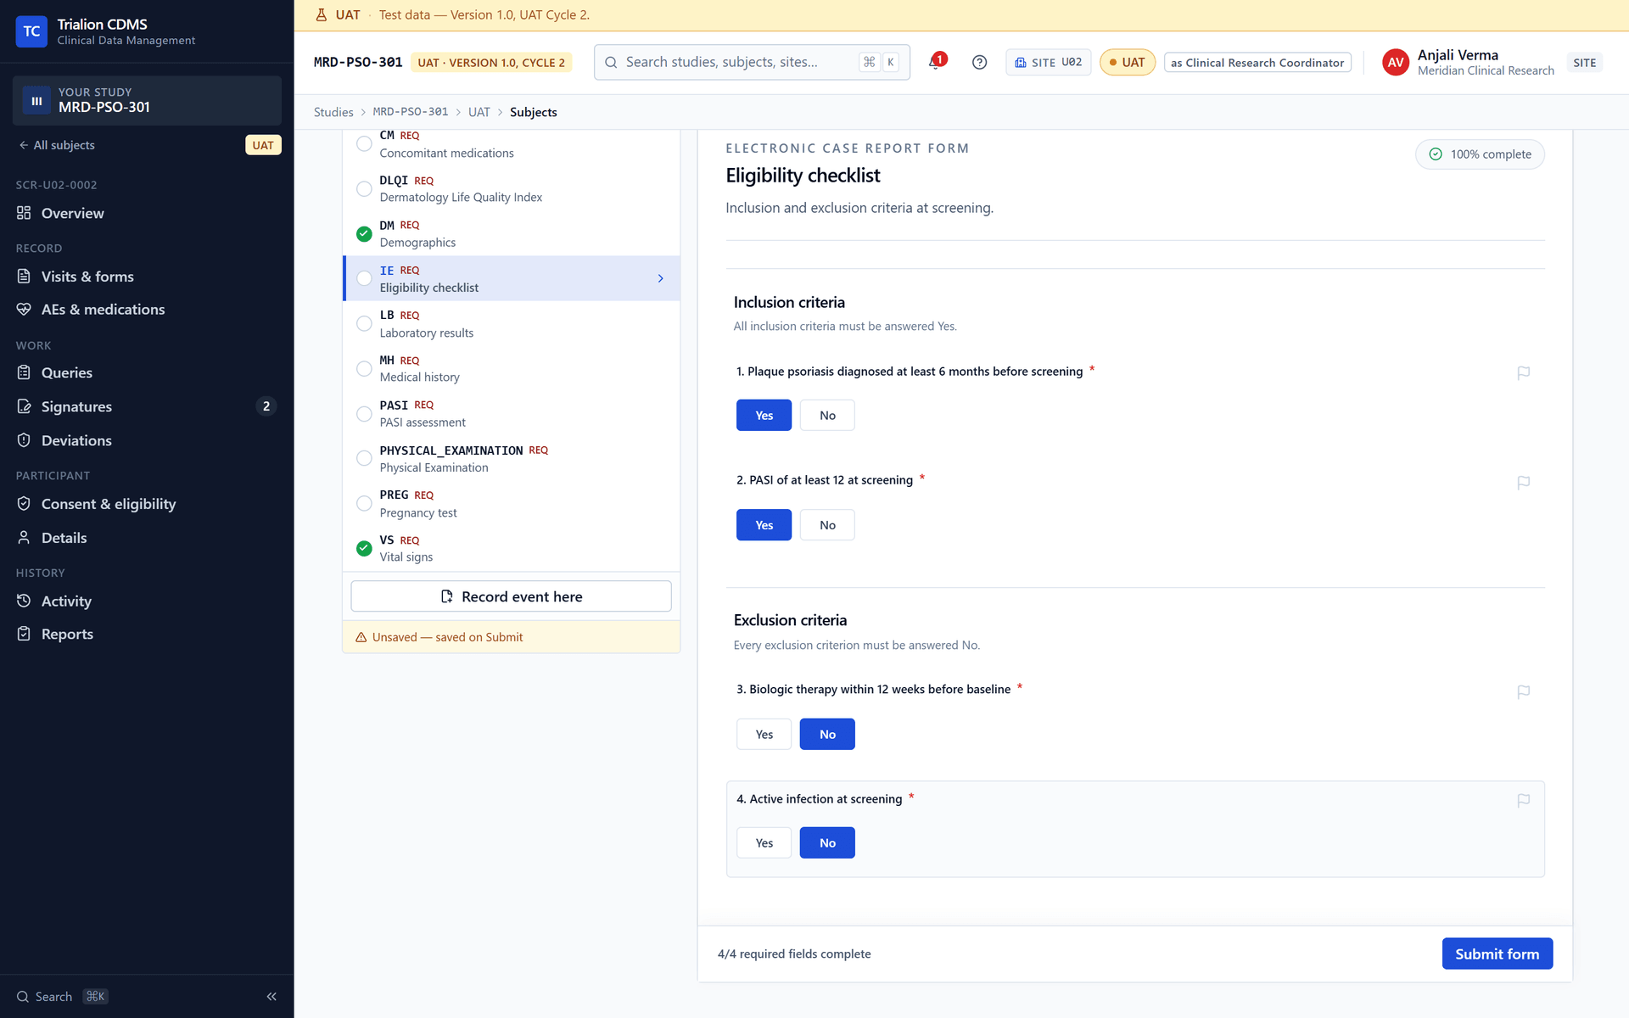Flag the plaque psoriasis criterion
Viewport: 1629px width, 1018px height.
pos(1523,372)
